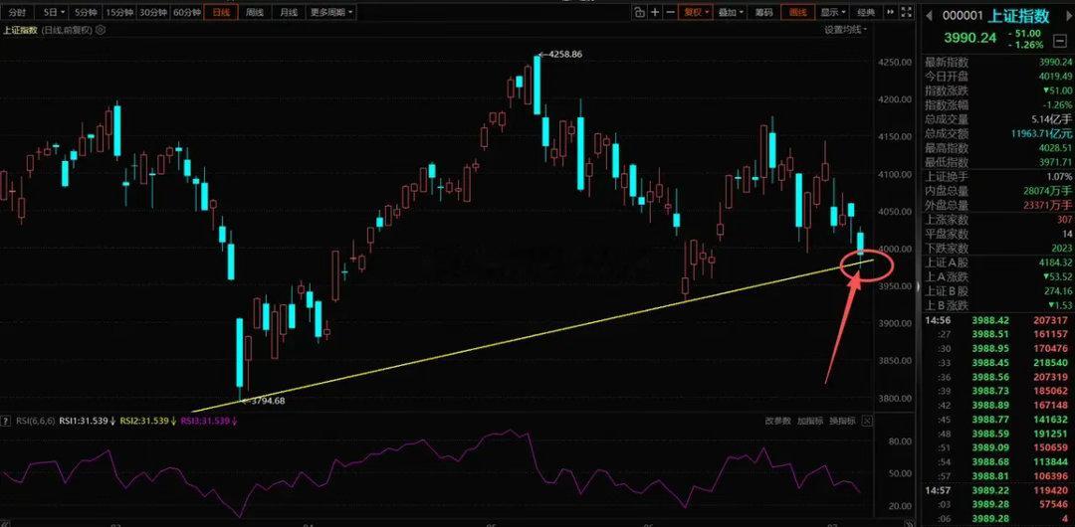Screen dimensions: 1075x527
Task: Switch to 周线 weekly chart
Action: (255, 12)
